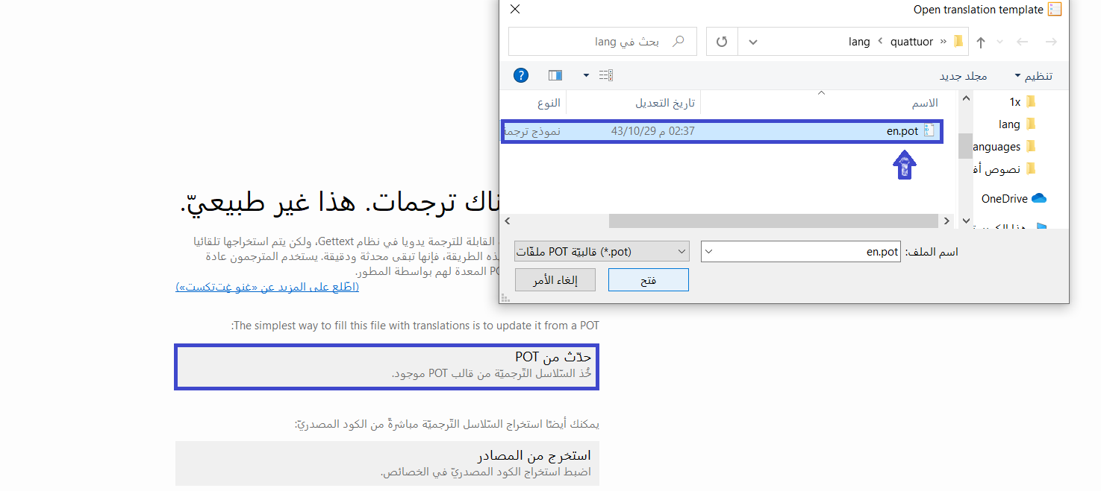Screen dimensions: 1101x491
Task: Click the OneDrive cloud icon in sidebar
Action: tap(1038, 199)
